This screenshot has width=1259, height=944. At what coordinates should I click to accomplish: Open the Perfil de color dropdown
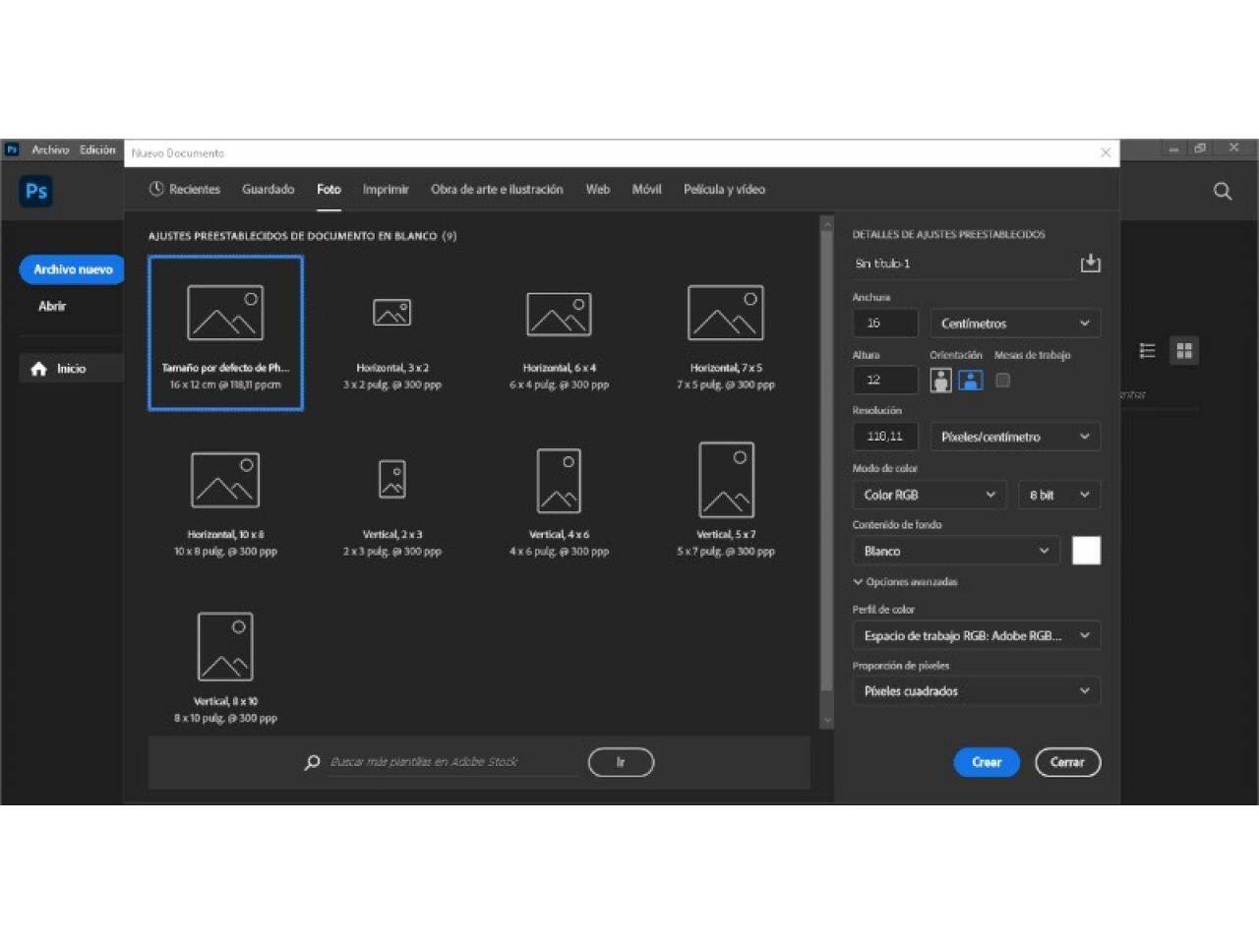tap(977, 636)
